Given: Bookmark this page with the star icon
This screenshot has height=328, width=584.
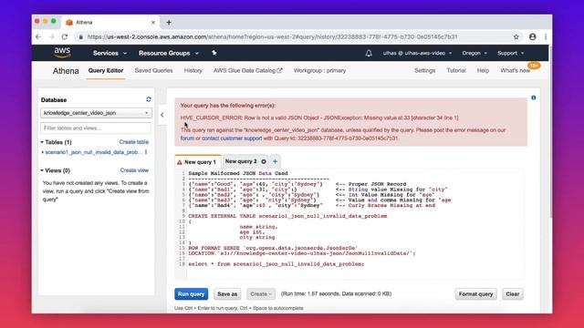Looking at the screenshot, I should click(516, 36).
